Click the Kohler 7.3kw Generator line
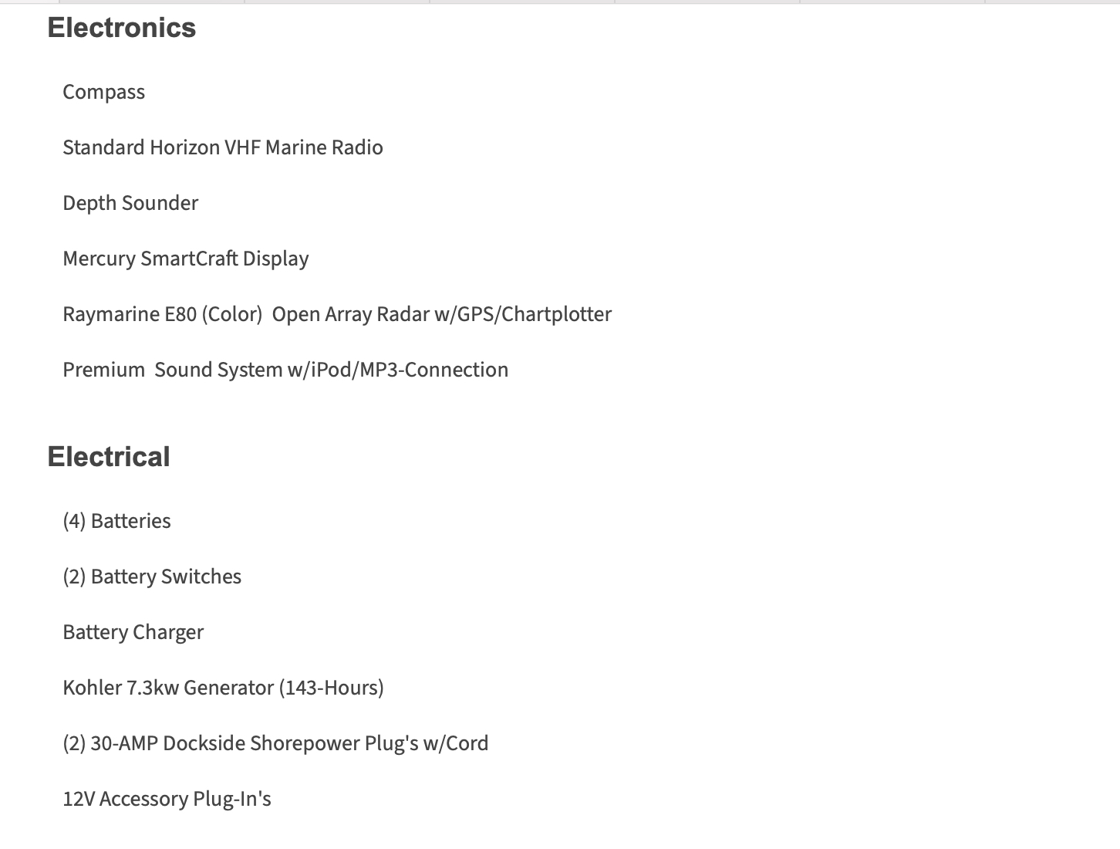The width and height of the screenshot is (1120, 849). coord(223,688)
